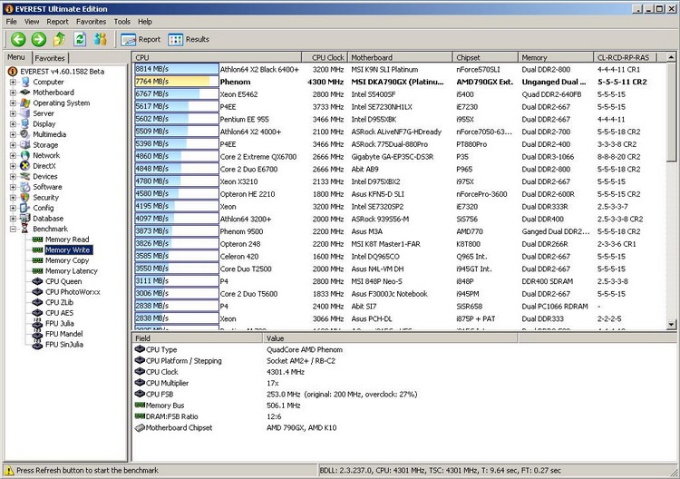Click the Refresh toolbar icon

click(80, 40)
